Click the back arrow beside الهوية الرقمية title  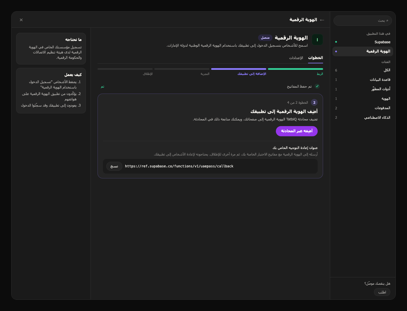click(x=322, y=20)
